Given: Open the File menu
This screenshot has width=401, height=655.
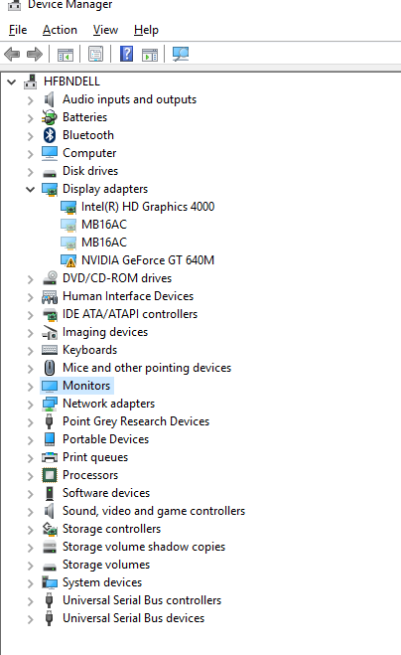Looking at the screenshot, I should point(18,30).
